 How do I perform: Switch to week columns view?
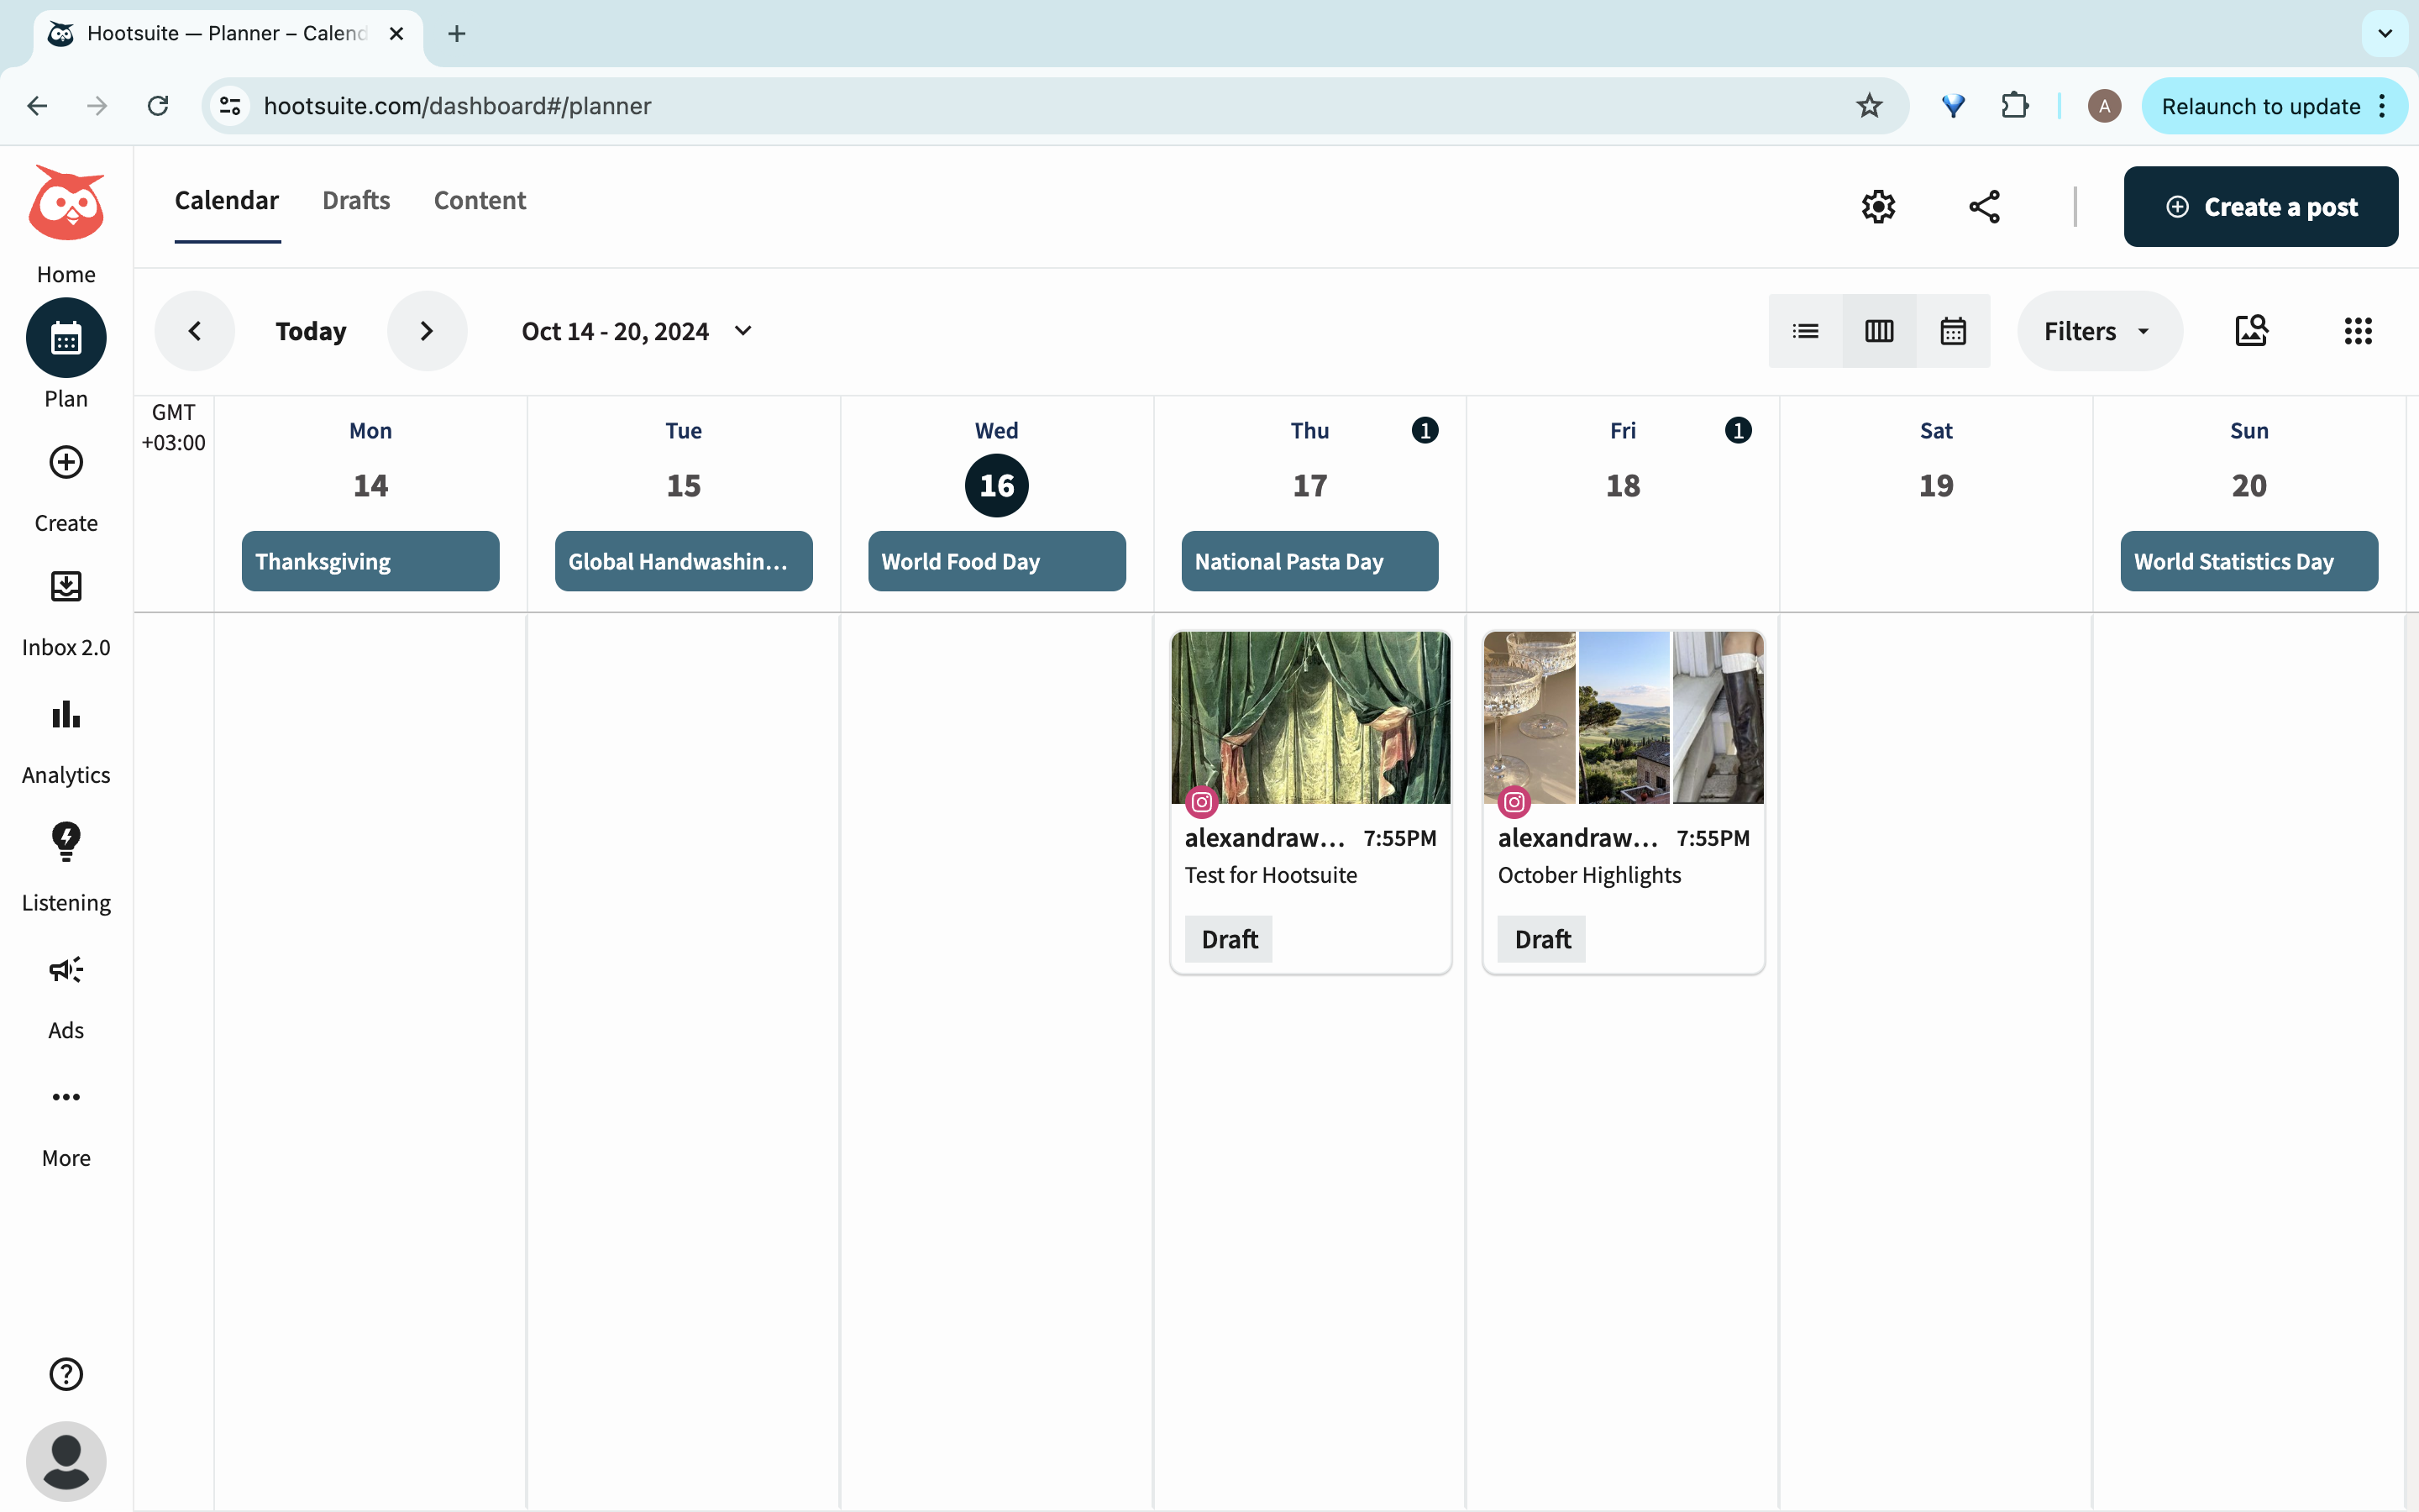[x=1879, y=331]
